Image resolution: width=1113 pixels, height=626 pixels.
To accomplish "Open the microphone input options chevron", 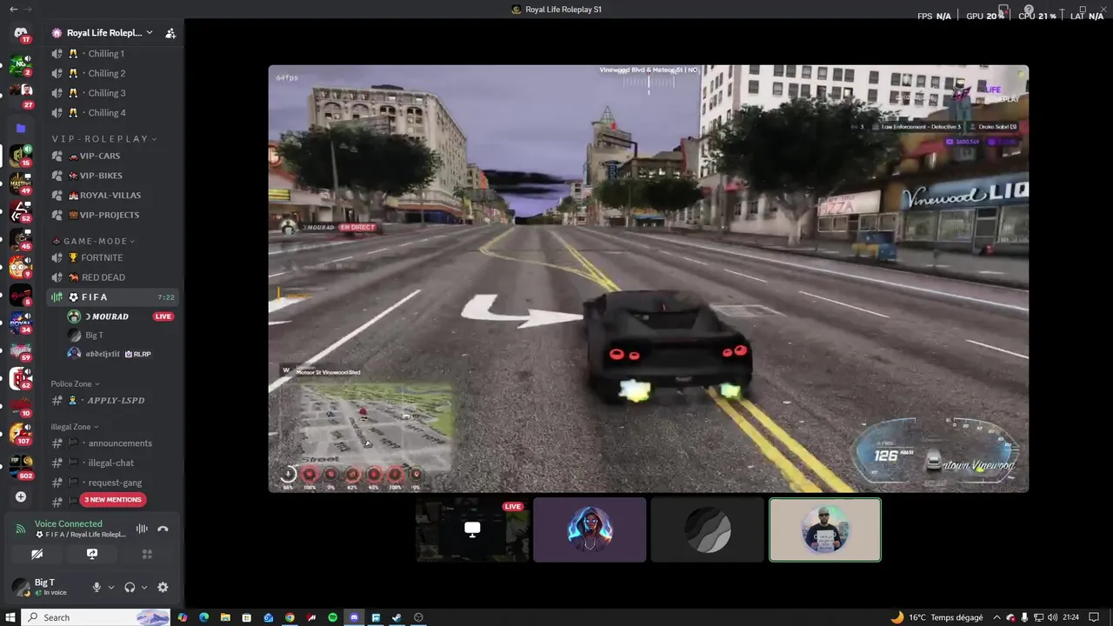I will (x=110, y=588).
